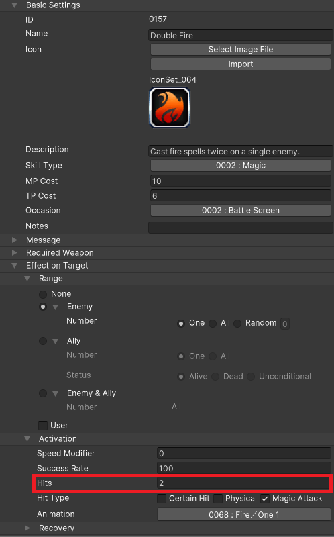Viewport: 334px width, 537px height.
Task: Open the Occasion Battle Screen dropdown
Action: pyautogui.click(x=241, y=211)
